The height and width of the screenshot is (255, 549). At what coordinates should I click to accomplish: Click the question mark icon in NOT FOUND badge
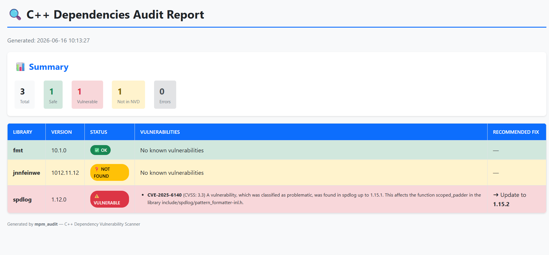97,169
